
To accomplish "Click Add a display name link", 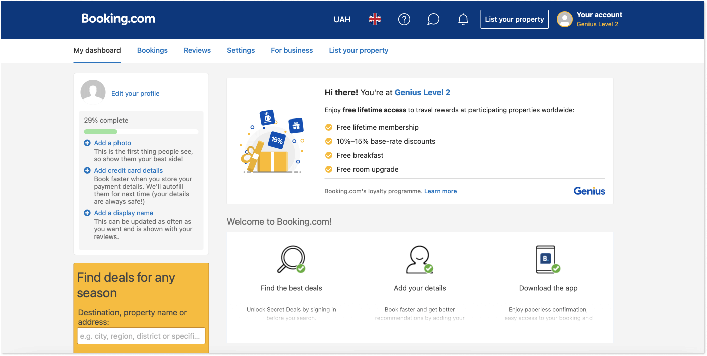I will tap(124, 213).
